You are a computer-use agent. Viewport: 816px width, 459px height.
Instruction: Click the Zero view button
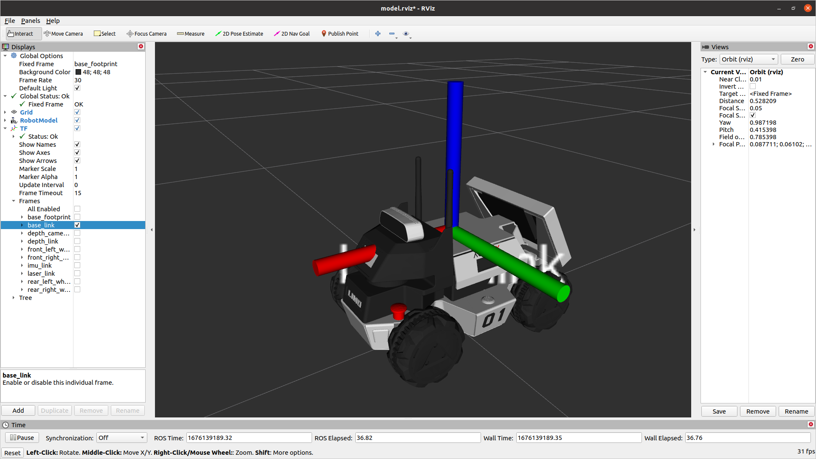(x=797, y=59)
